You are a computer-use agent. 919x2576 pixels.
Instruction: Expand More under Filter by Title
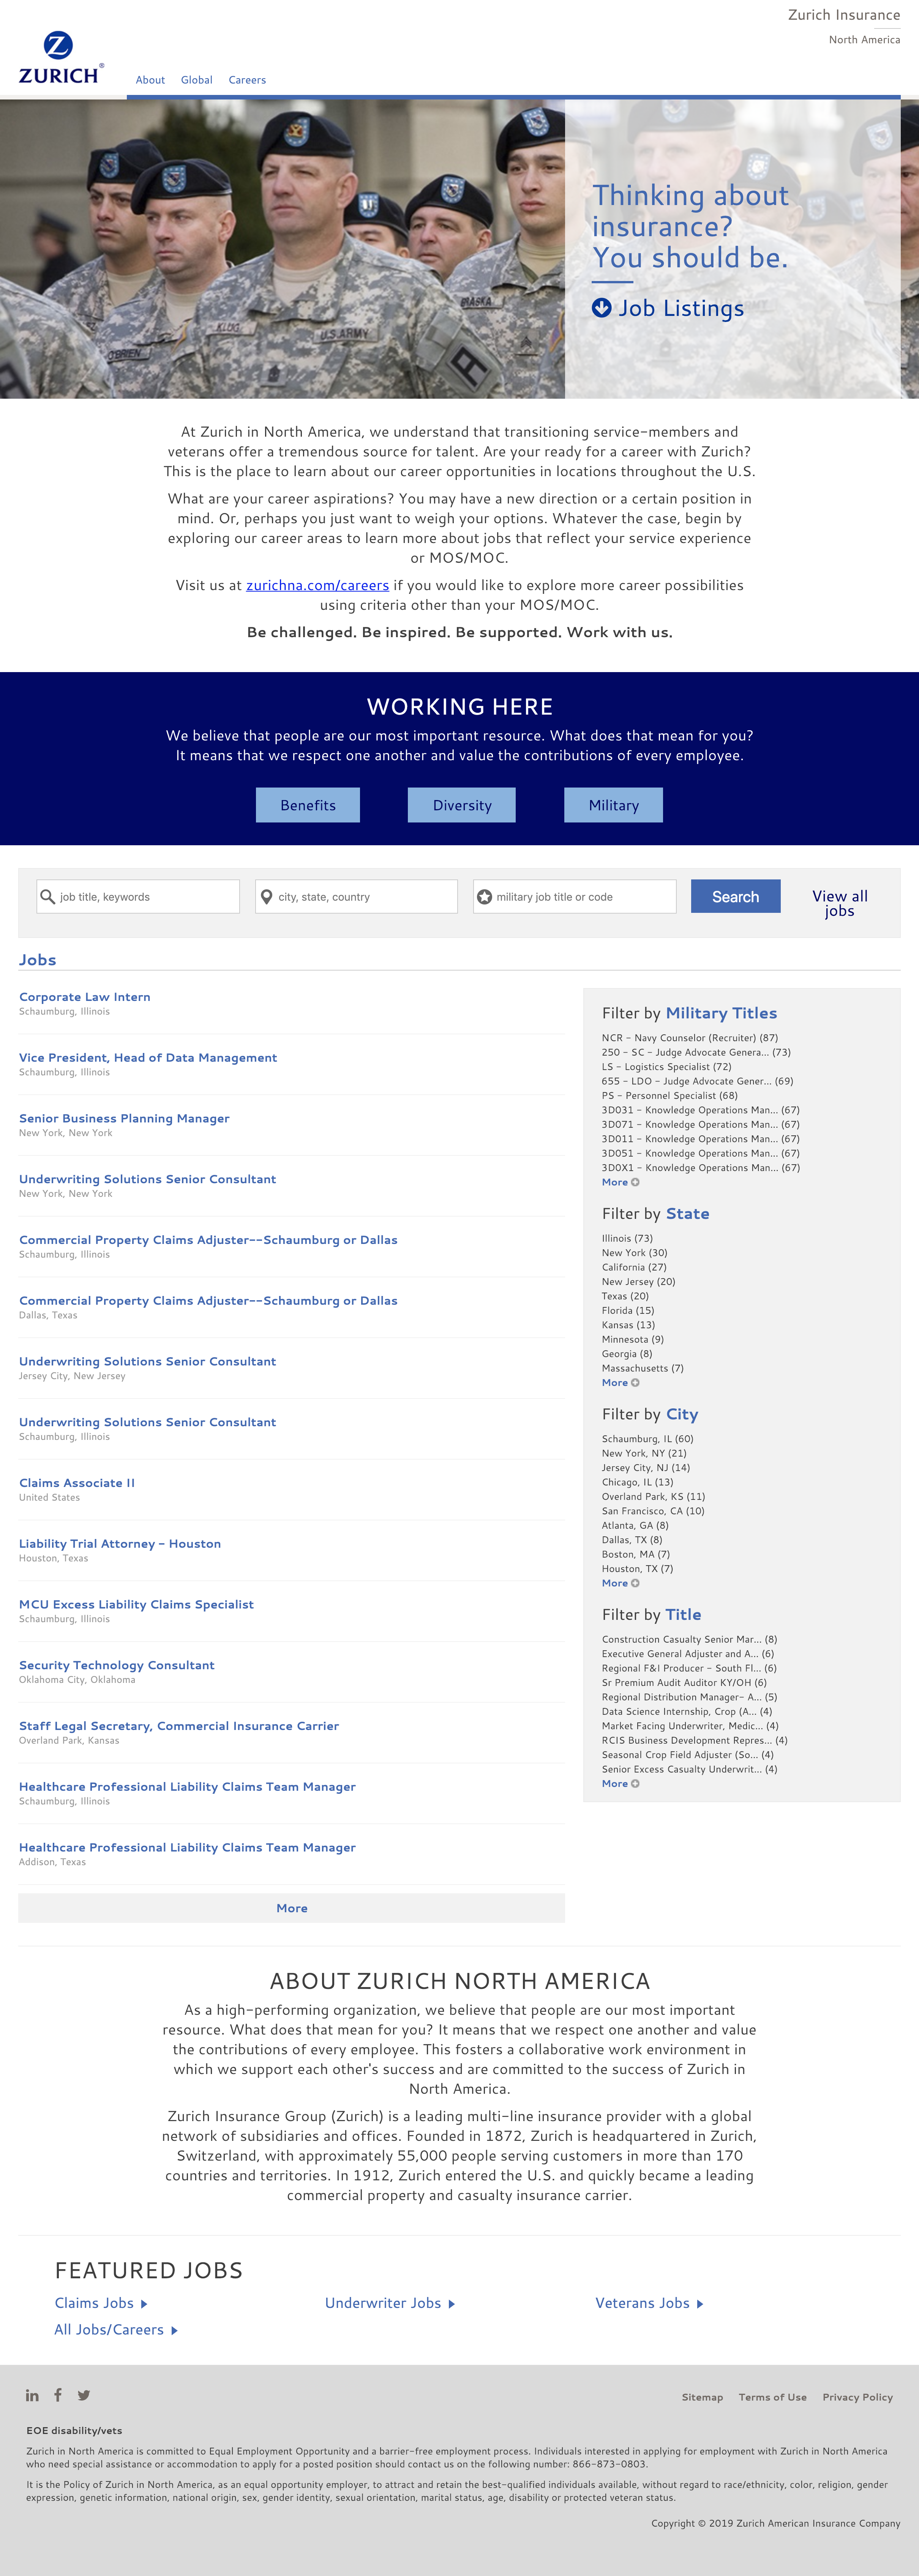[x=620, y=1784]
